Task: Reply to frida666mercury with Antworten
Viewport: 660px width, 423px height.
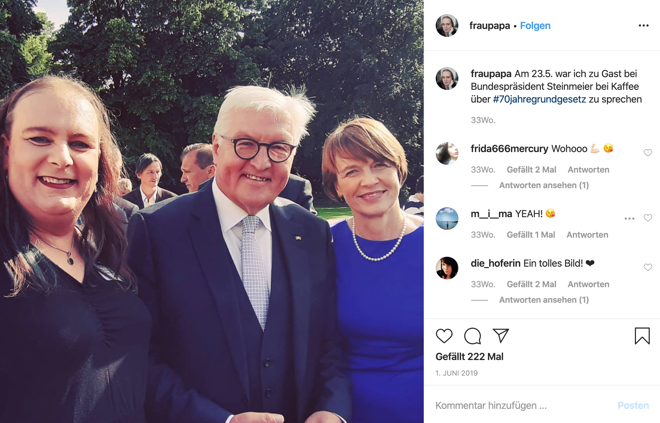Action: coord(589,170)
